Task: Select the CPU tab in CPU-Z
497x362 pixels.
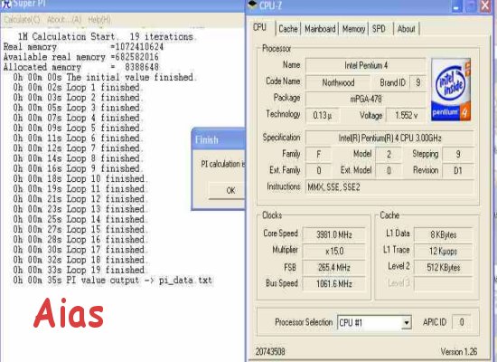Action: point(259,27)
